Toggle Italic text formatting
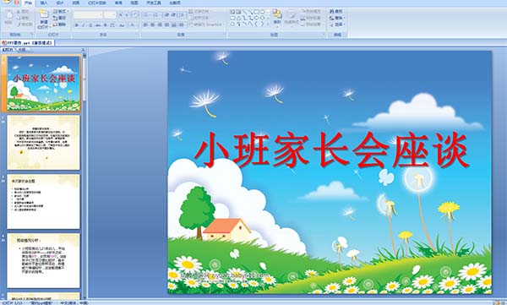The height and width of the screenshot is (305, 507). [x=84, y=25]
